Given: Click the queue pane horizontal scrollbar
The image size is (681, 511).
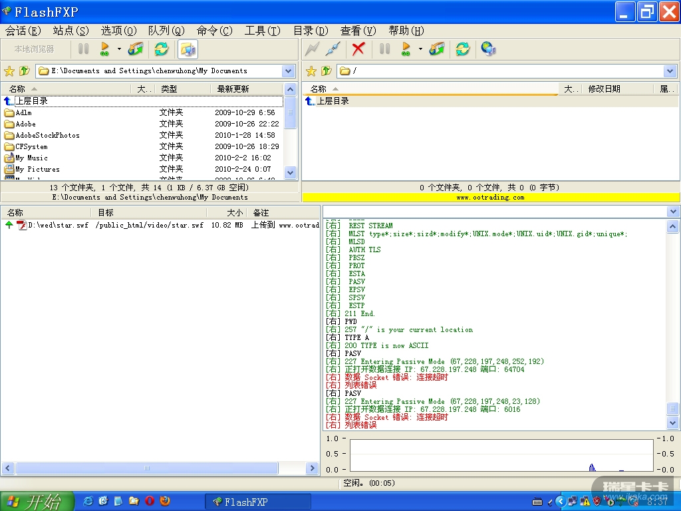Looking at the screenshot, I should pyautogui.click(x=146, y=468).
